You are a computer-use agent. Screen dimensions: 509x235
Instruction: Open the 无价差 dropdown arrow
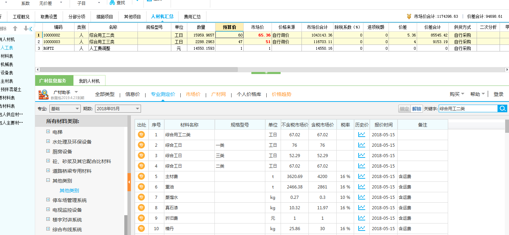click(x=61, y=2)
